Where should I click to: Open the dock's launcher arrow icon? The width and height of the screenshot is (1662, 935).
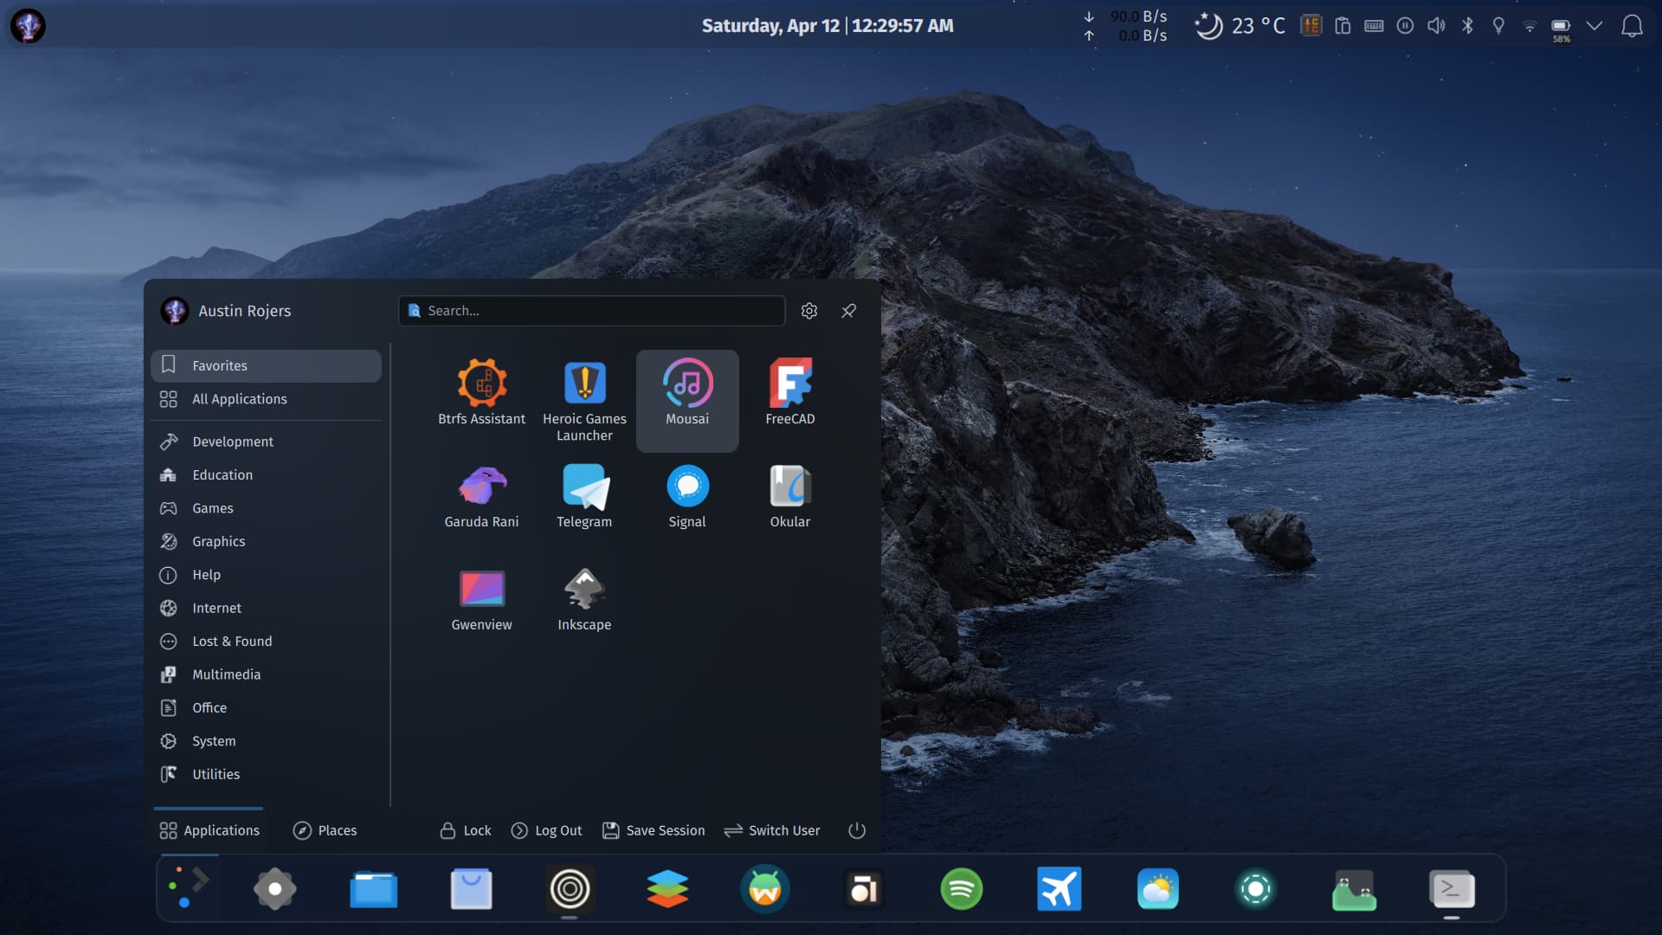pyautogui.click(x=189, y=888)
